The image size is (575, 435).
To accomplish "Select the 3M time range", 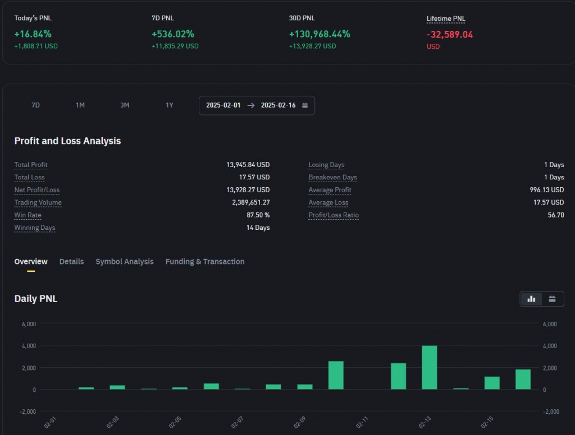I will point(125,105).
